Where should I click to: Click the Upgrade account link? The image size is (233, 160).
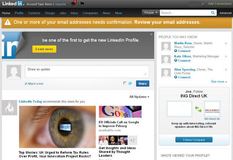tap(60, 4)
